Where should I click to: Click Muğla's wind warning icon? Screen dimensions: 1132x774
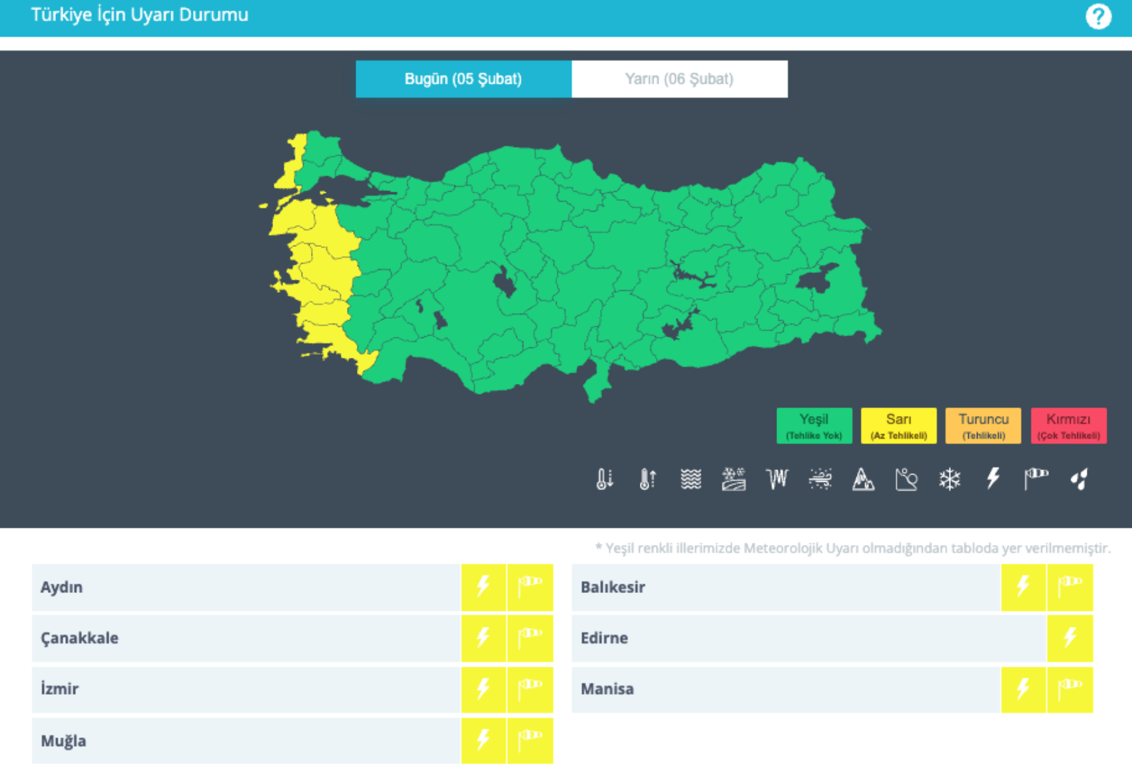[x=530, y=740]
